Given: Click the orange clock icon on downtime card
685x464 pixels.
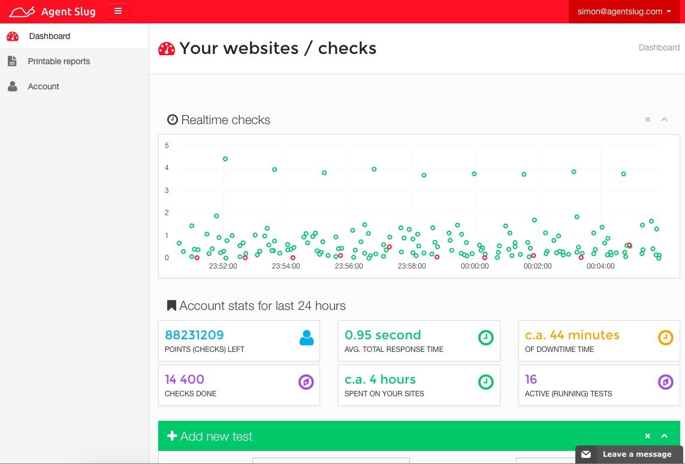Looking at the screenshot, I should coord(665,338).
